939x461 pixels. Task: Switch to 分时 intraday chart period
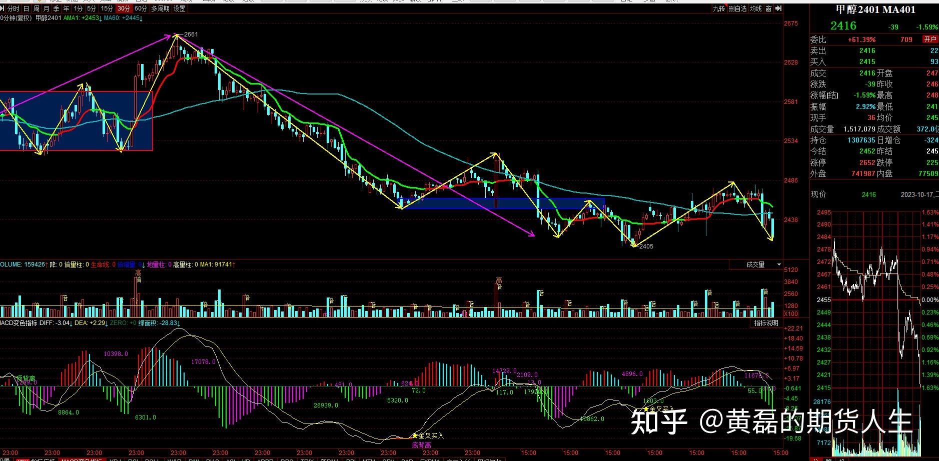pyautogui.click(x=13, y=8)
